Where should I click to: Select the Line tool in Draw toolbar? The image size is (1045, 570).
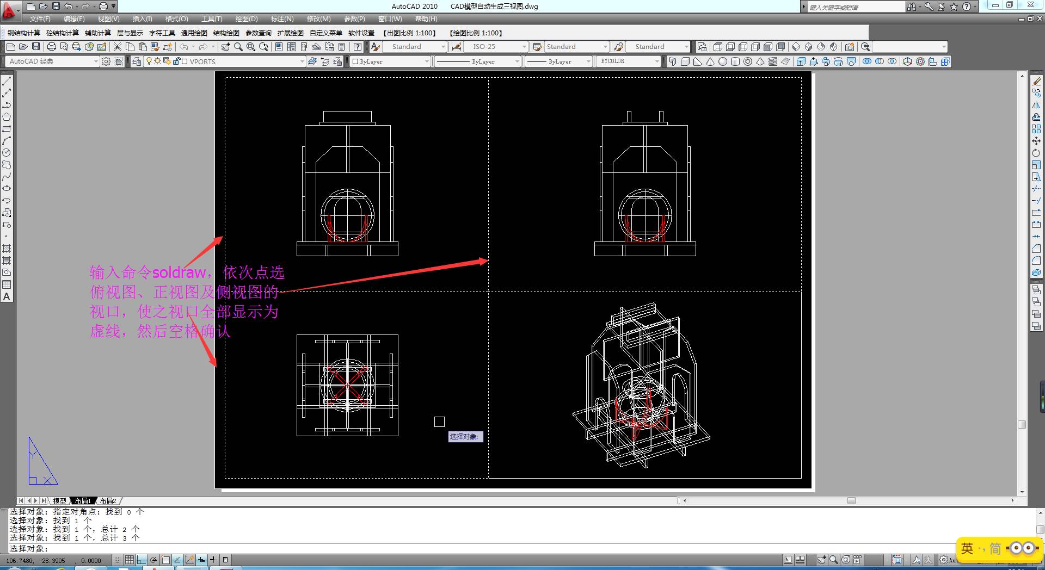click(7, 81)
